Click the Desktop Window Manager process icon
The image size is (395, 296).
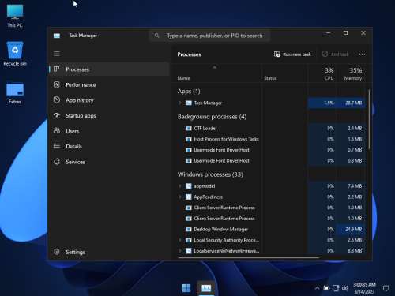click(x=188, y=229)
